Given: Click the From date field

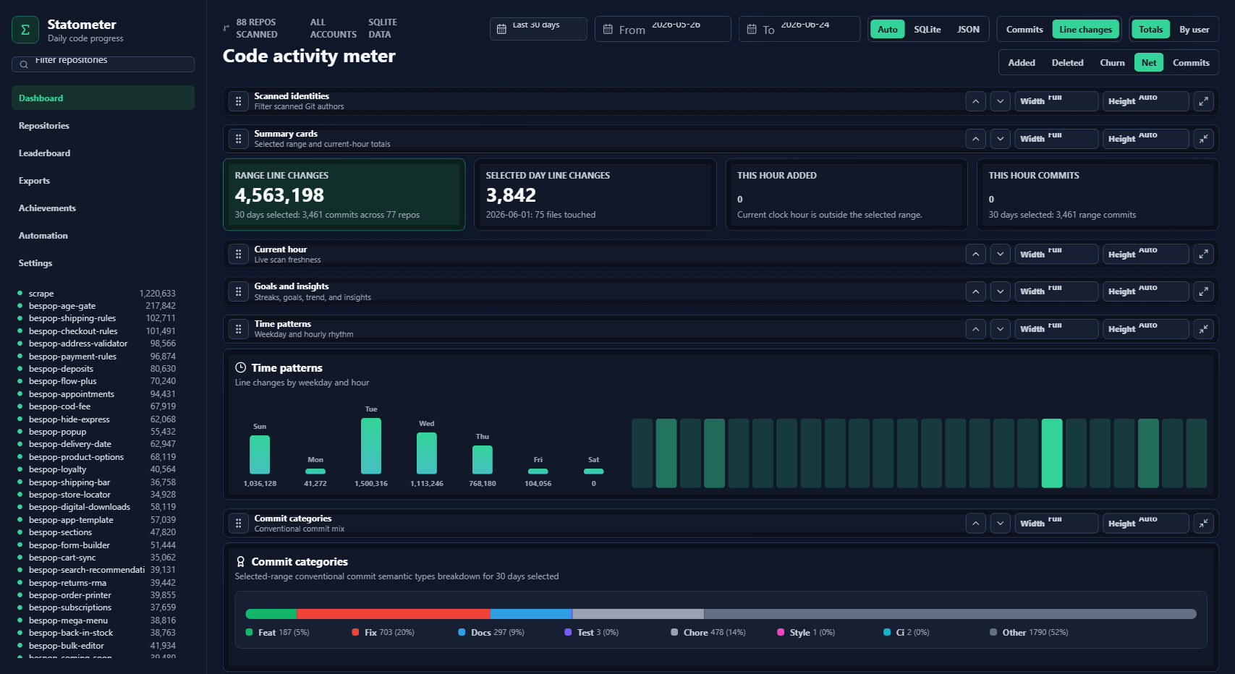Looking at the screenshot, I should tap(663, 29).
